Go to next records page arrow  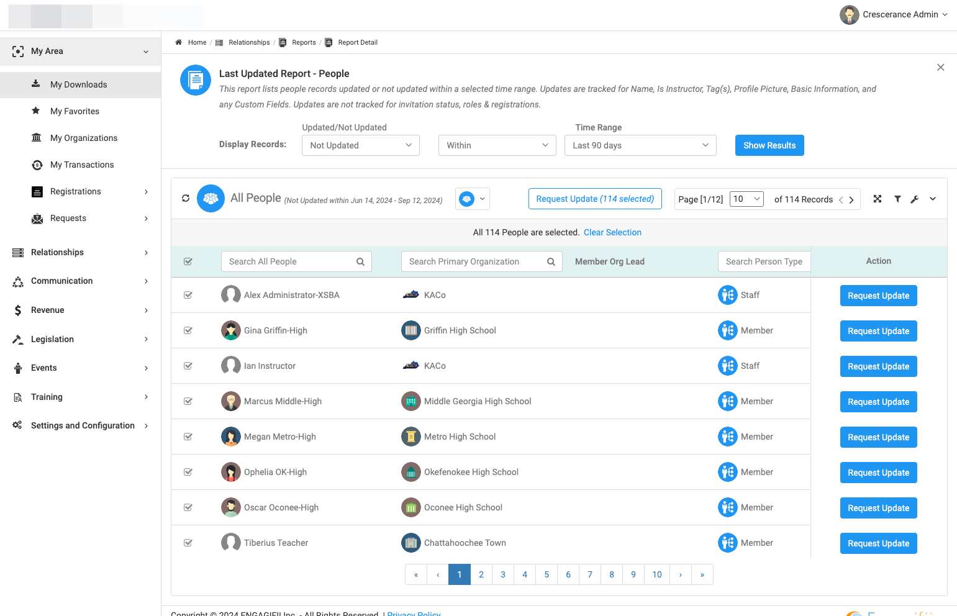coord(851,200)
